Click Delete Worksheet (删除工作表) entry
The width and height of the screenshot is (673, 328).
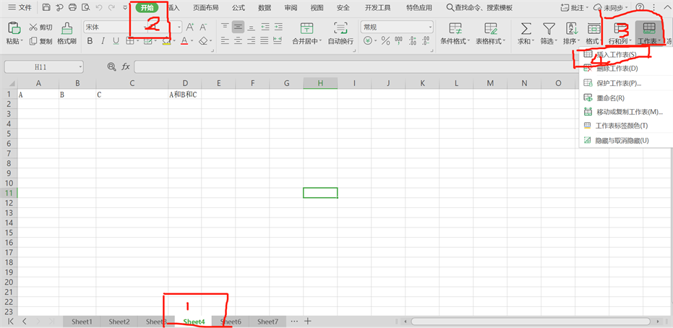click(x=616, y=69)
